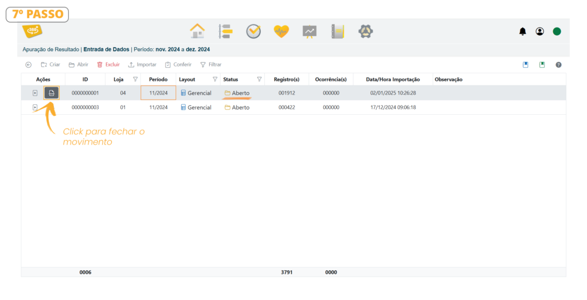This screenshot has height=300, width=587.
Task: Open the settings gear icon
Action: (x=366, y=32)
